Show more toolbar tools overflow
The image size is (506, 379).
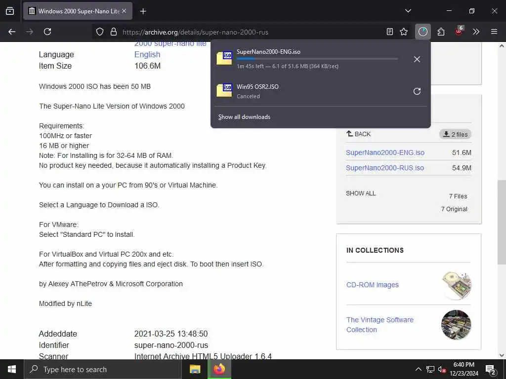coord(476,32)
